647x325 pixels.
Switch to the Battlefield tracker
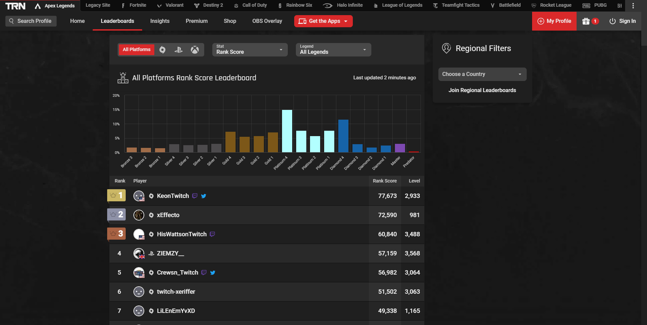click(505, 5)
